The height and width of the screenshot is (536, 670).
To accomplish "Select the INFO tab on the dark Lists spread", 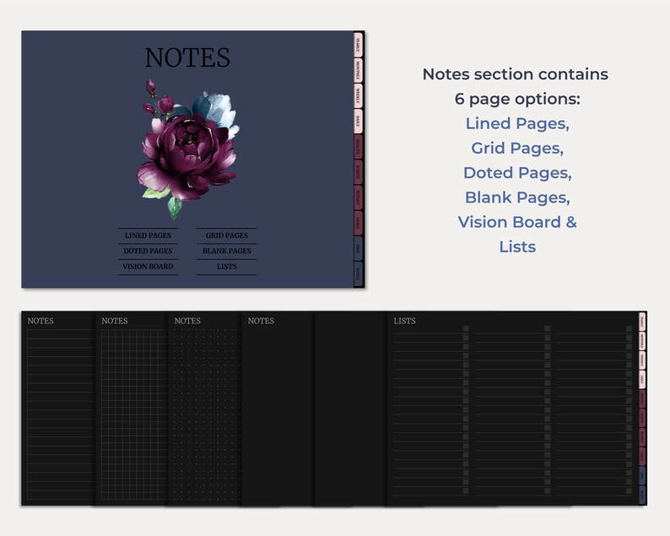I will point(642,476).
